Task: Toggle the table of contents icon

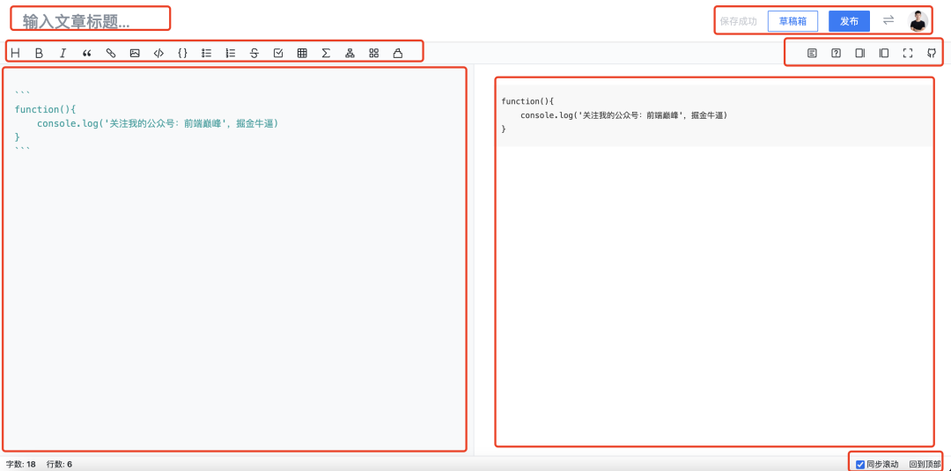Action: (x=812, y=54)
